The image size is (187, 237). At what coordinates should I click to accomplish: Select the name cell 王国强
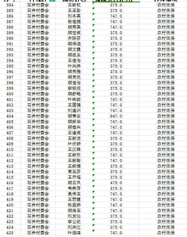[74, 105]
